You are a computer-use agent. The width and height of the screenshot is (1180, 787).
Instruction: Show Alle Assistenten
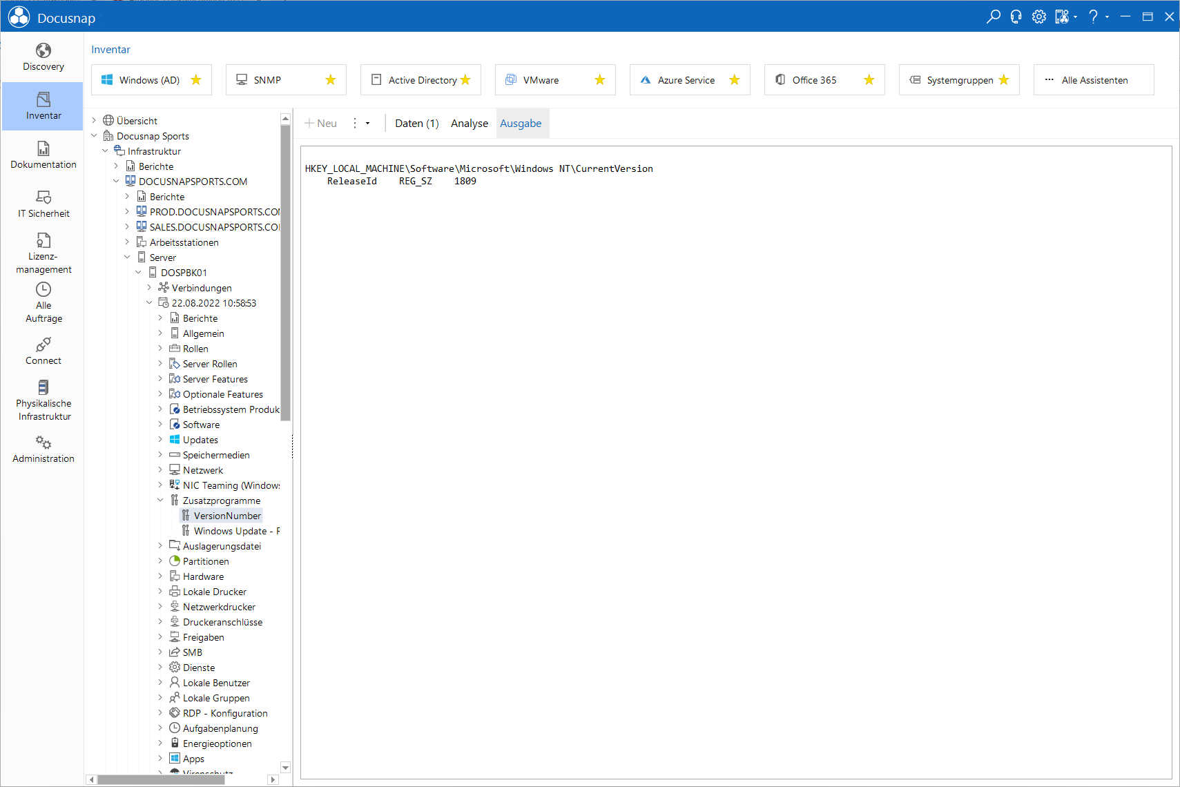click(x=1094, y=80)
